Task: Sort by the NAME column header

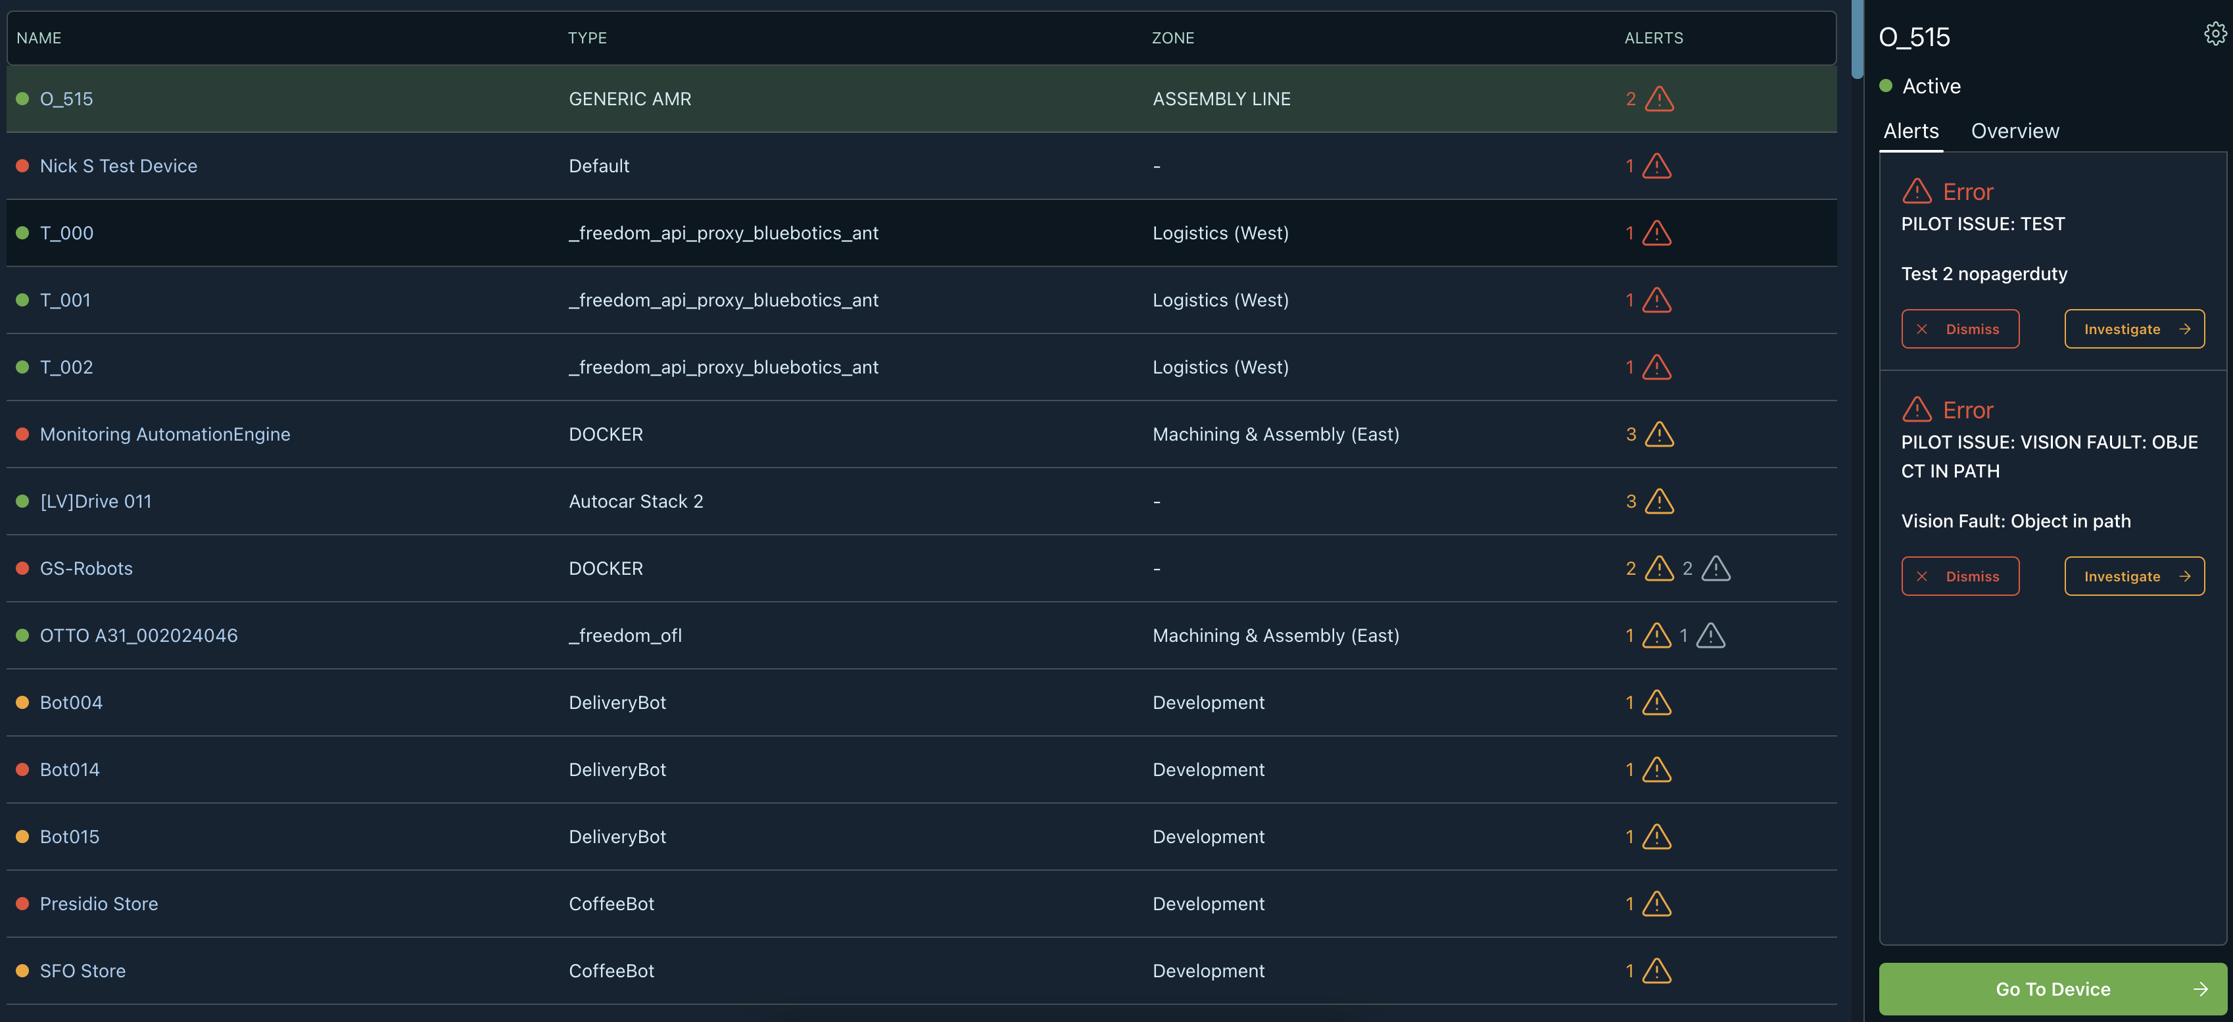Action: pos(39,38)
